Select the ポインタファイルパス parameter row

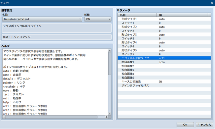click(x=164, y=86)
